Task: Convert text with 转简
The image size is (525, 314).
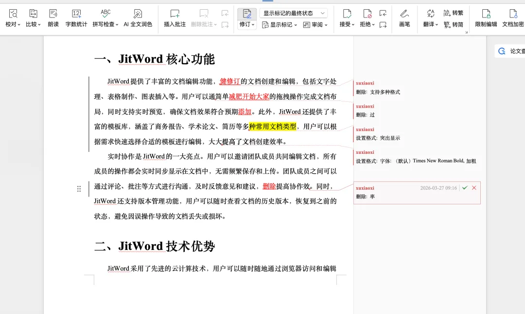Action: pos(454,25)
